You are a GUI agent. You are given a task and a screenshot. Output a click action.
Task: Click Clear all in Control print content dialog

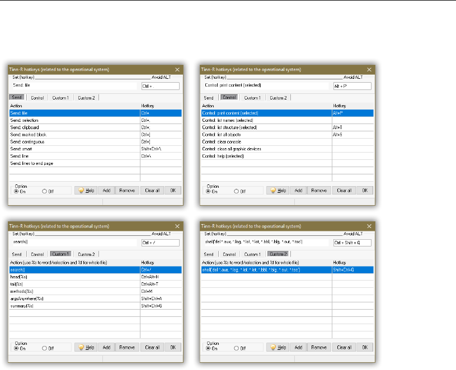[x=344, y=191]
